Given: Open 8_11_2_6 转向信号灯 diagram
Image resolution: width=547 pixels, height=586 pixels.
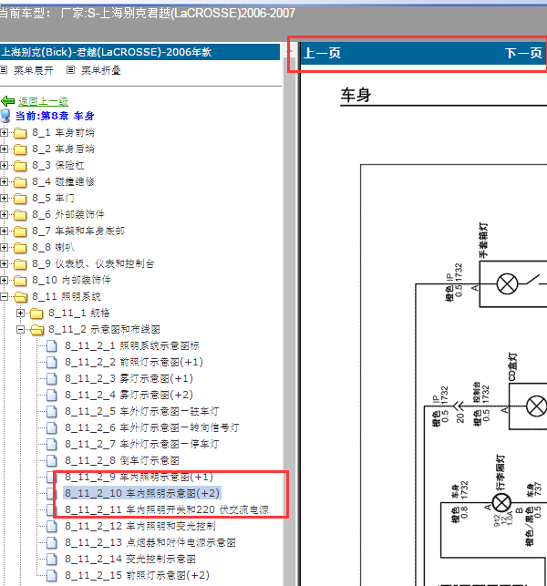Looking at the screenshot, I should pyautogui.click(x=152, y=428).
